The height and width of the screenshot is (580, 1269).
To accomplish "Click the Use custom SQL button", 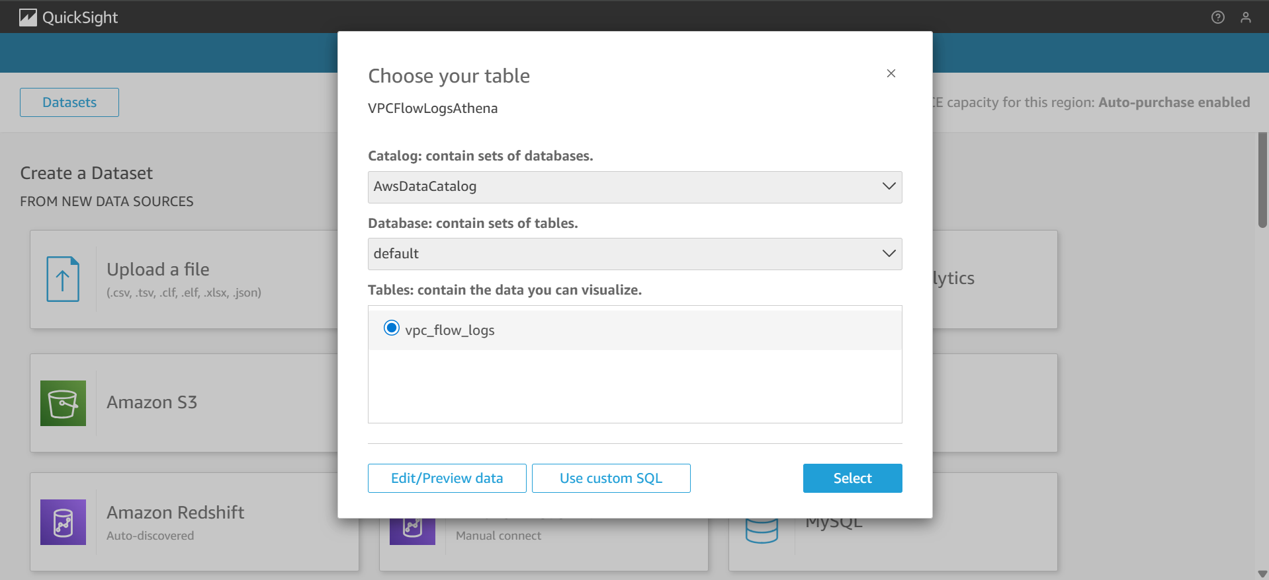I will (x=611, y=478).
